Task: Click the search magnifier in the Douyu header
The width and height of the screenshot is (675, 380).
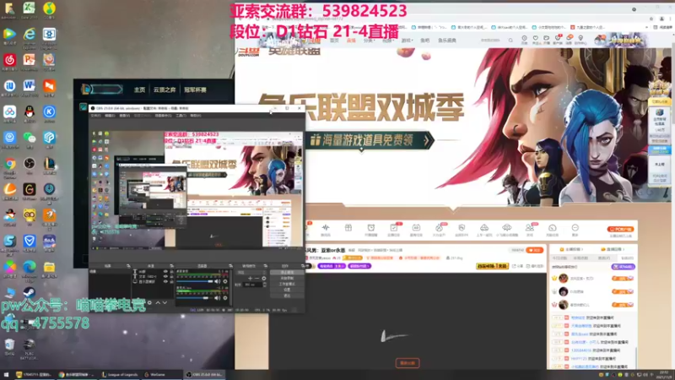Action: tap(510, 40)
